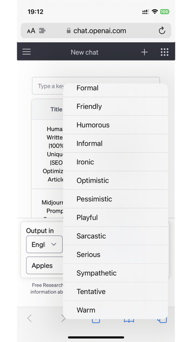The image size is (192, 342).
Task: Click the chat.openai.com address bar
Action: coord(96,30)
